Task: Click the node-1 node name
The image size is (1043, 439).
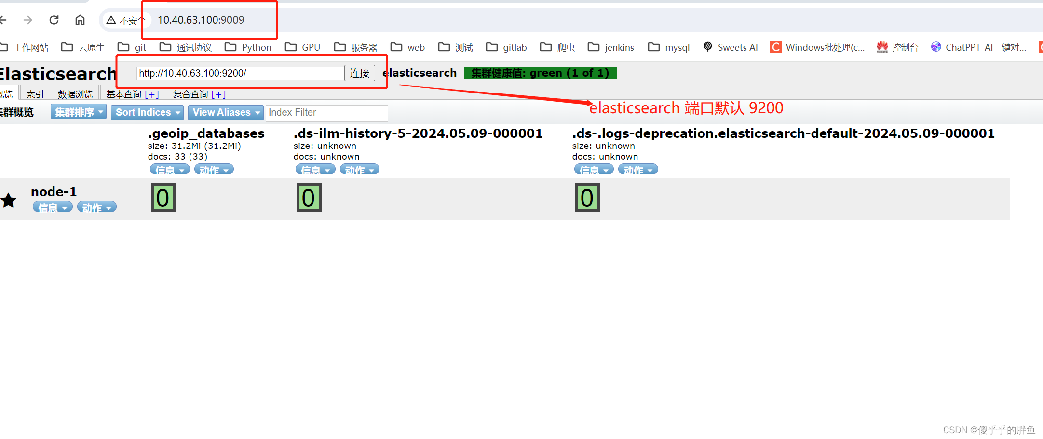Action: pyautogui.click(x=54, y=191)
